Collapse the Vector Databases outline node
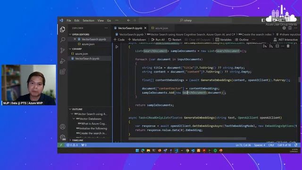Image resolution: width=302 pixels, height=170 pixels. coord(74,119)
